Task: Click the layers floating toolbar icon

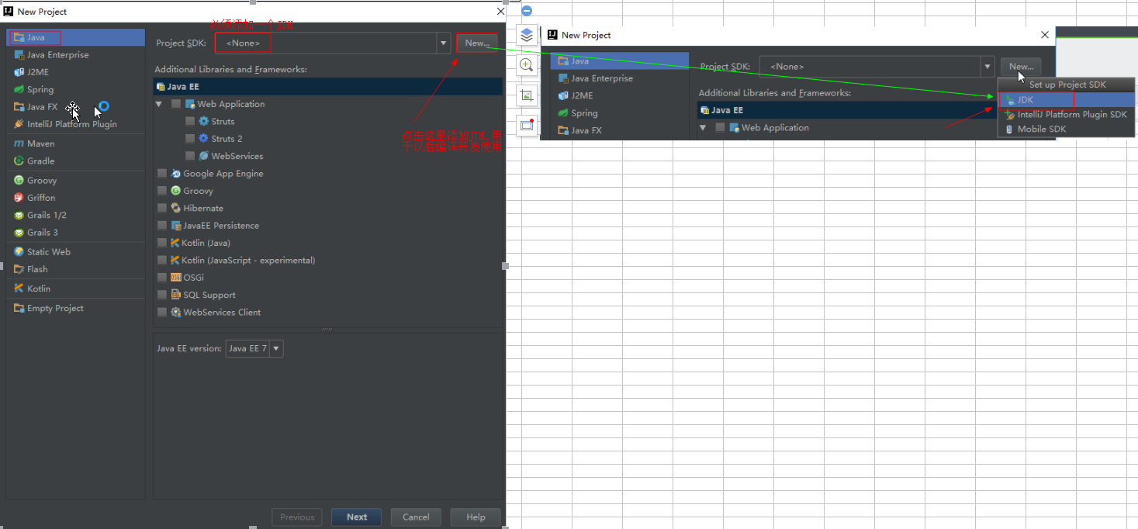Action: pyautogui.click(x=527, y=35)
